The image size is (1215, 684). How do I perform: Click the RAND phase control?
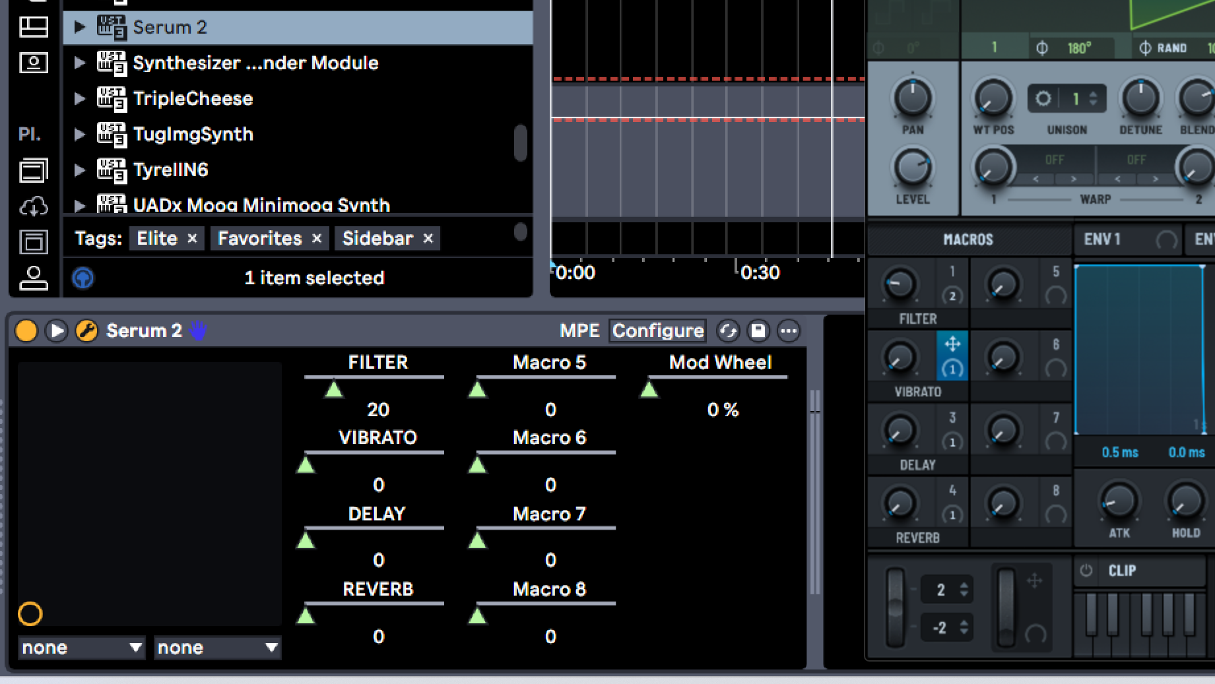1164,48
